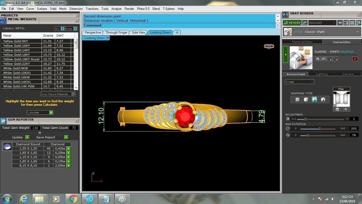The height and width of the screenshot is (204, 362).
Task: Click the horizontal lines list icon in VRay toolbar
Action: pos(352,23)
